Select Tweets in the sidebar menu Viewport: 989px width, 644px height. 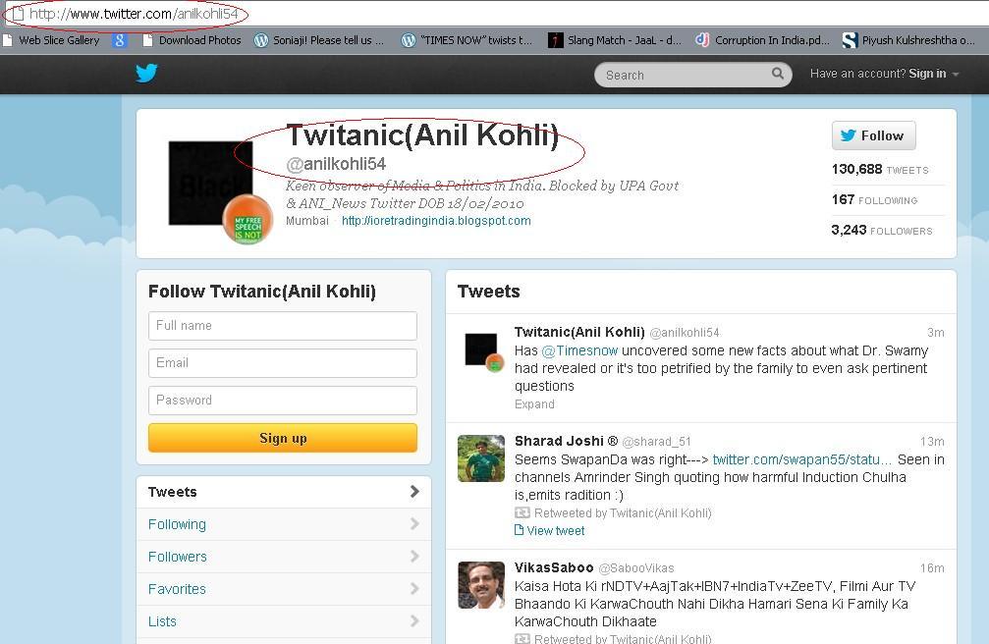point(284,492)
